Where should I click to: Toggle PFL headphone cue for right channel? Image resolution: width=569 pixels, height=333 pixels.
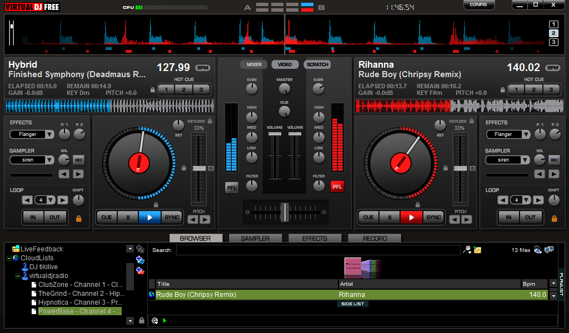point(337,187)
